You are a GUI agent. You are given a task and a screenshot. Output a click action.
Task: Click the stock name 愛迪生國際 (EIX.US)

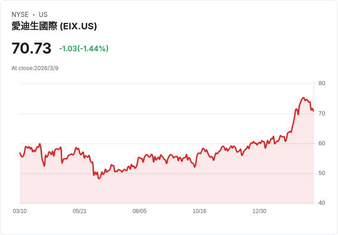click(x=54, y=27)
